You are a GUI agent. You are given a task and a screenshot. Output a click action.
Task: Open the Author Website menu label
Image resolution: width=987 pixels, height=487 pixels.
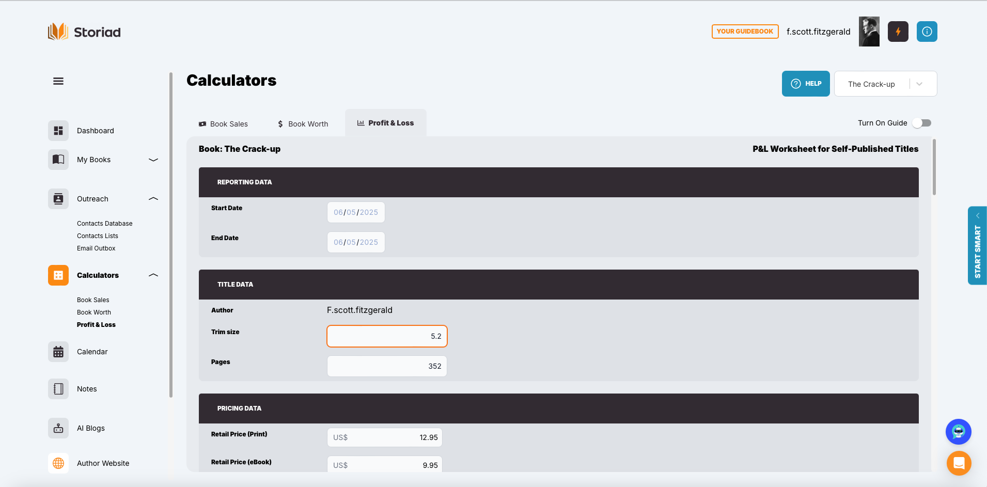(103, 463)
